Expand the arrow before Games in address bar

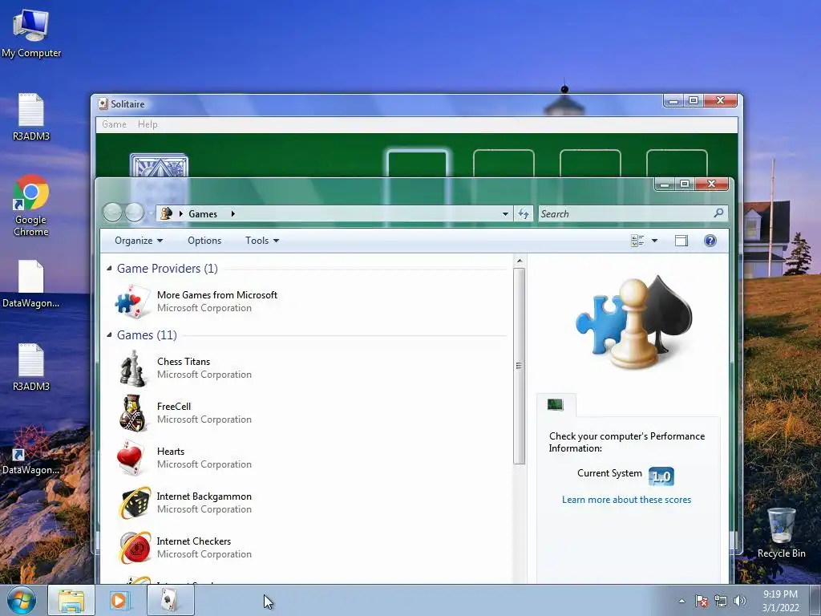tap(181, 213)
